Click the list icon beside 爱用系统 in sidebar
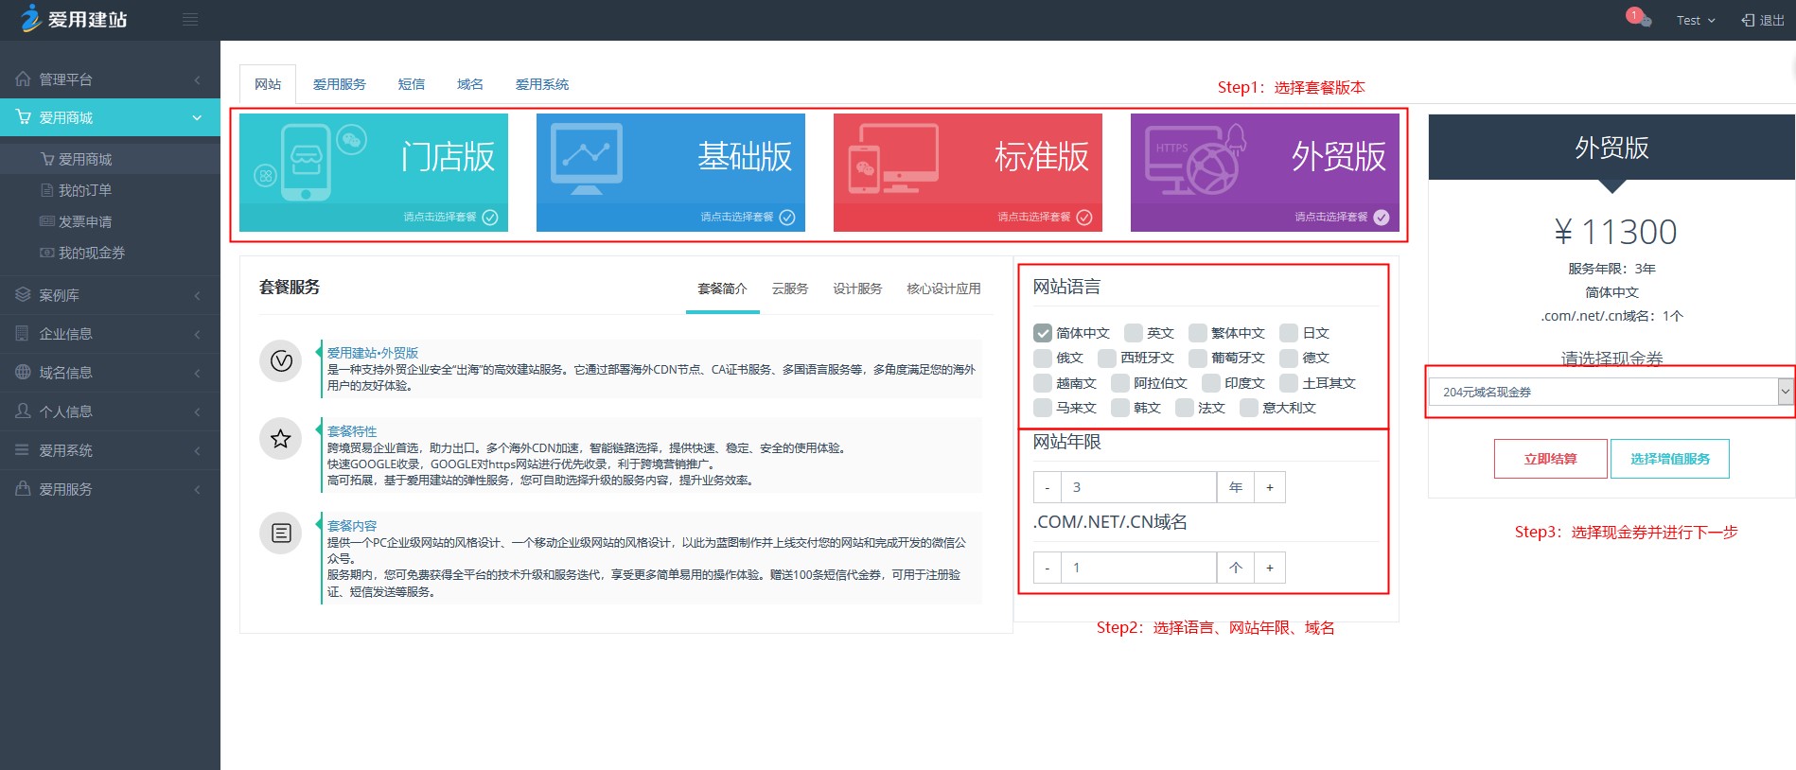 click(23, 450)
